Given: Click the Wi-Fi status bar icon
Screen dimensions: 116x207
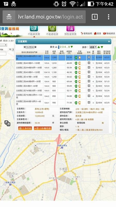Looking at the screenshot, I should [x=72, y=4].
